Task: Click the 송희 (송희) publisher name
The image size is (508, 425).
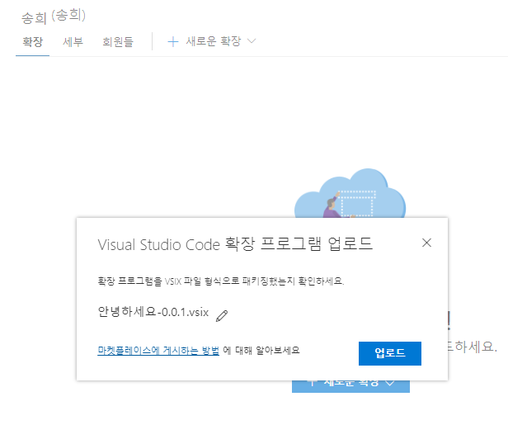Action: [x=54, y=16]
